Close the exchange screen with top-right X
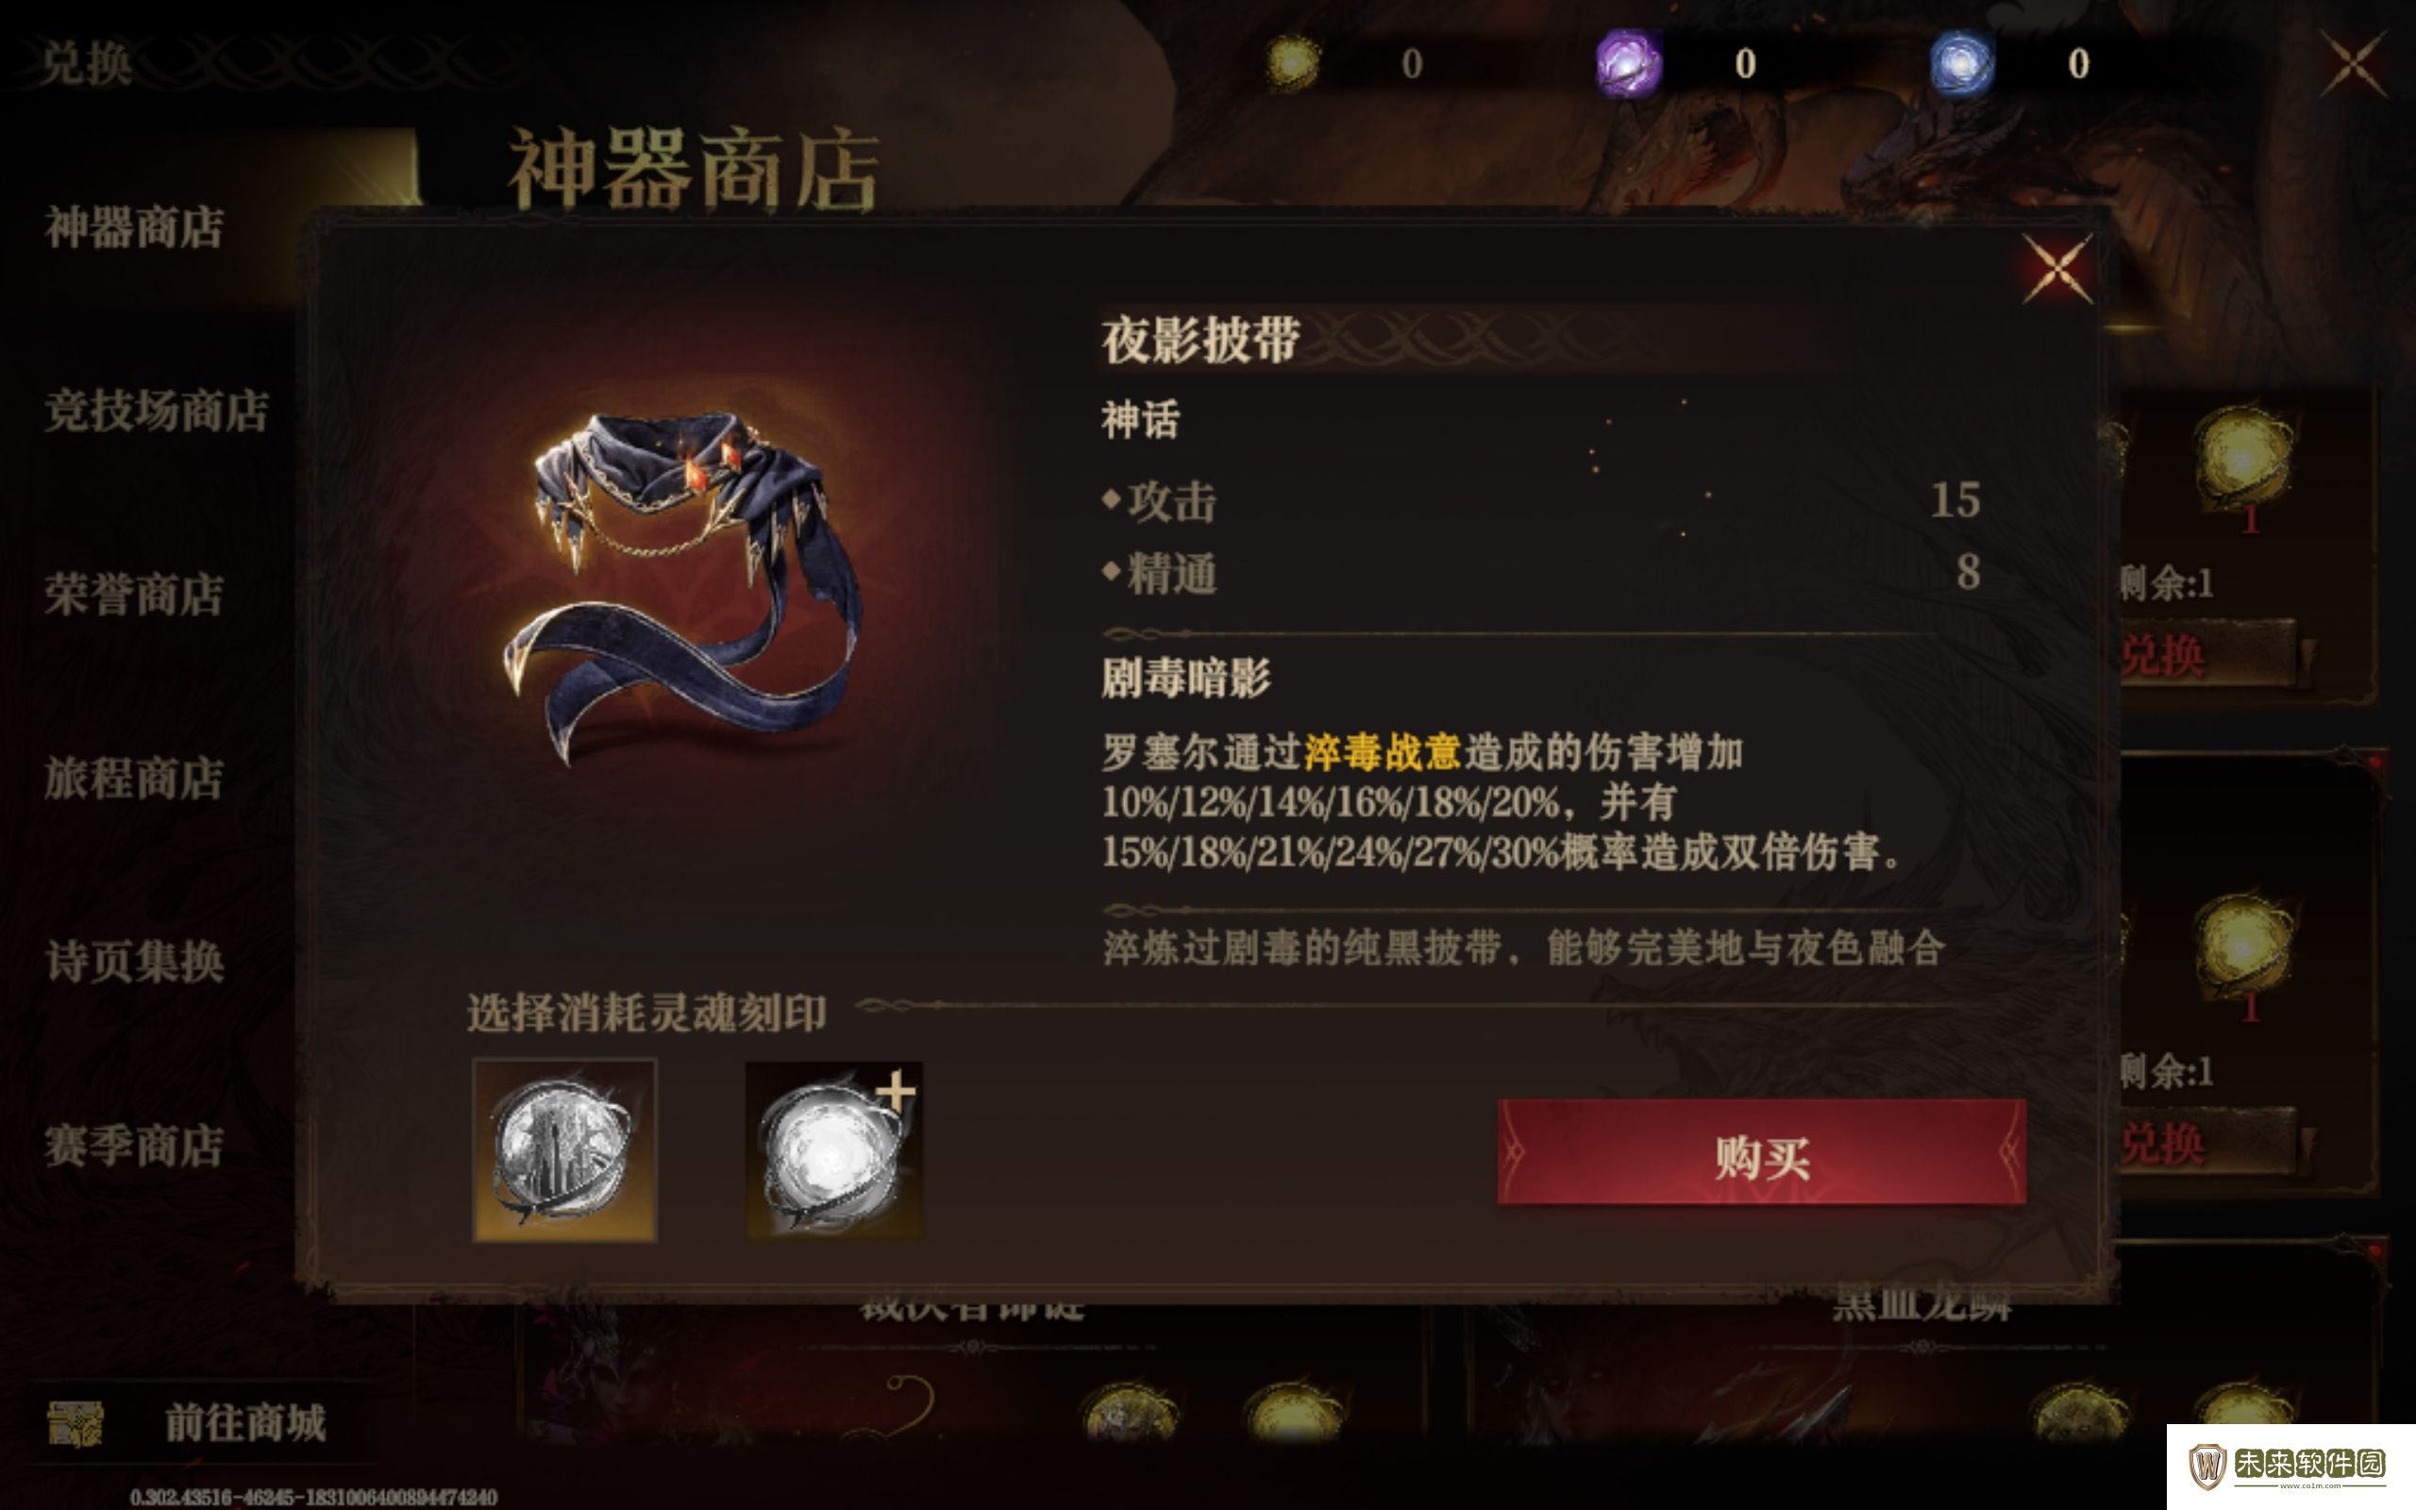2416x1510 pixels. point(2353,63)
